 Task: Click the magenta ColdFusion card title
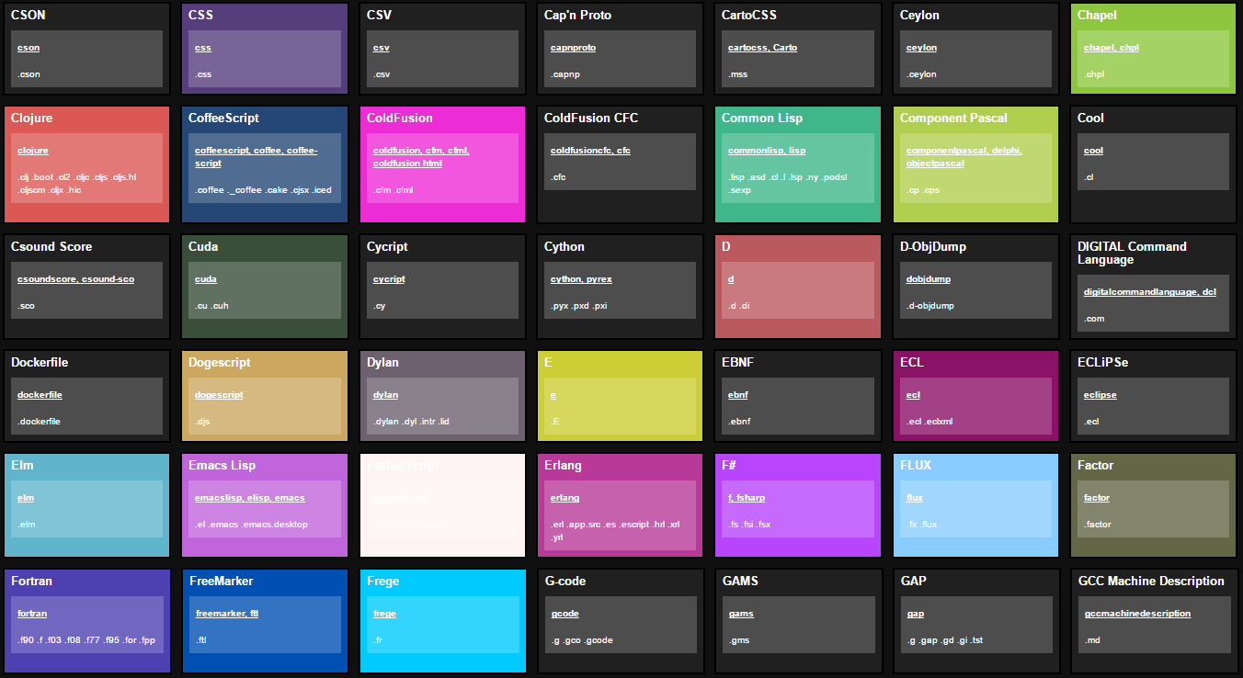click(400, 119)
